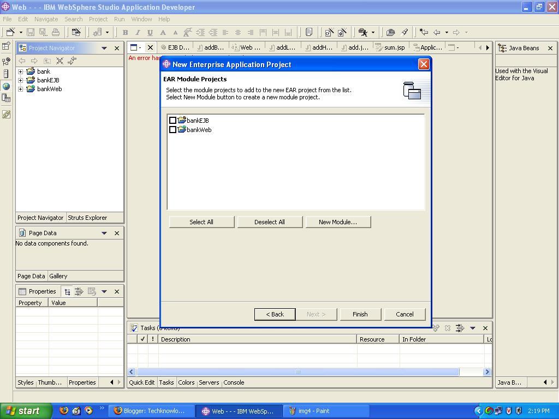The width and height of the screenshot is (559, 419).
Task: Check the bankEJB module checkbox
Action: [173, 121]
